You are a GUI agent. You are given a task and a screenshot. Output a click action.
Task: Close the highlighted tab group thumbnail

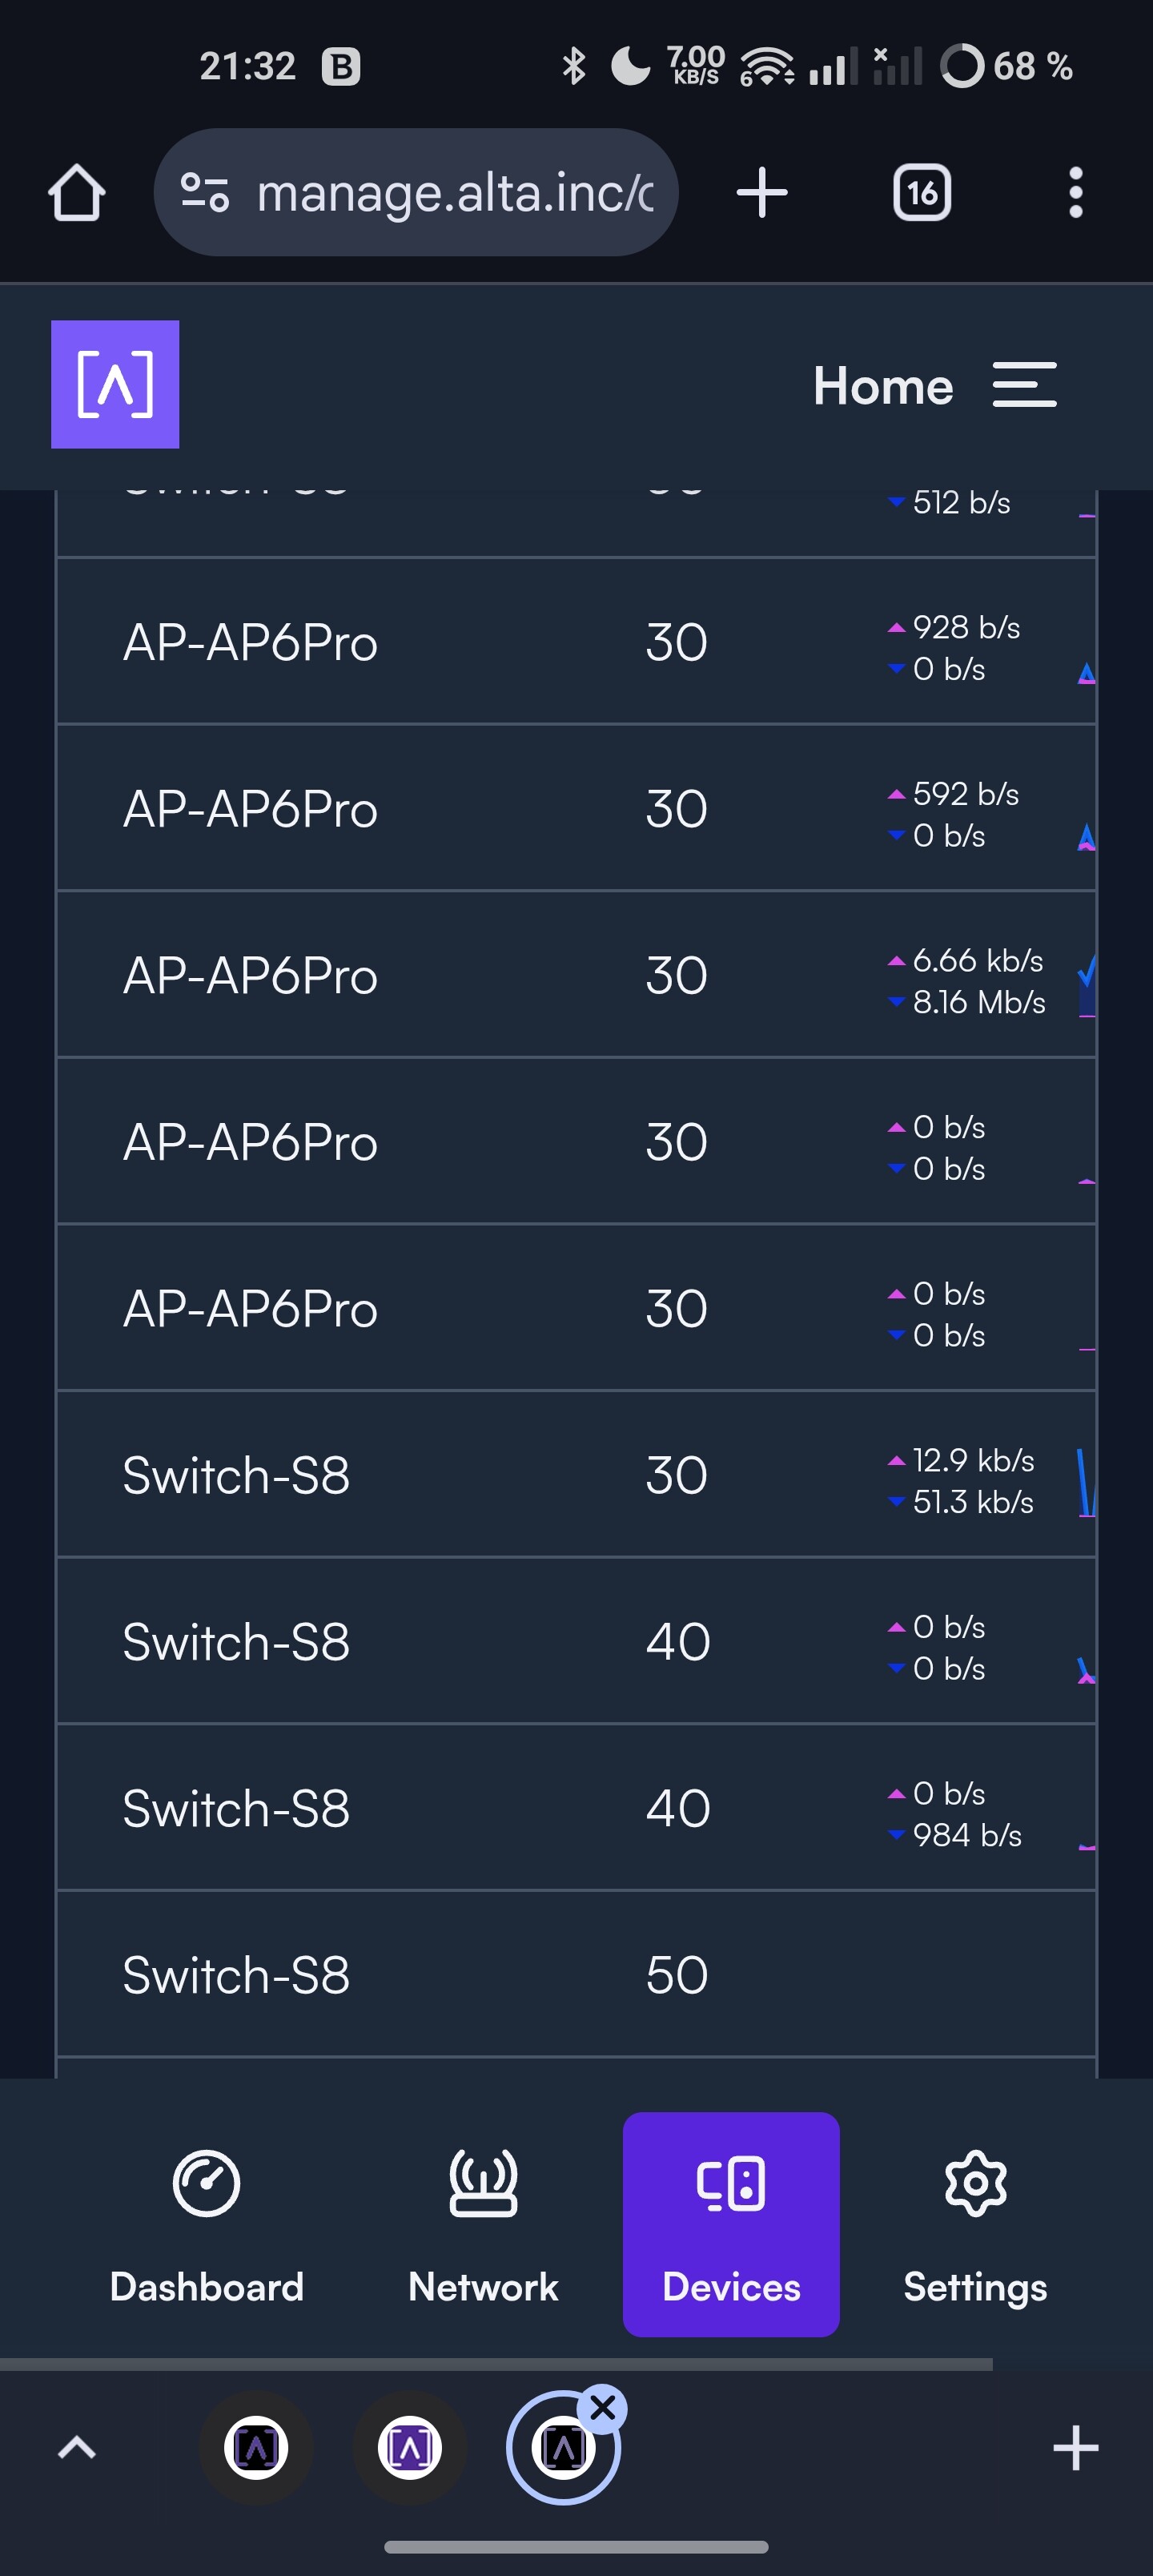(603, 2409)
